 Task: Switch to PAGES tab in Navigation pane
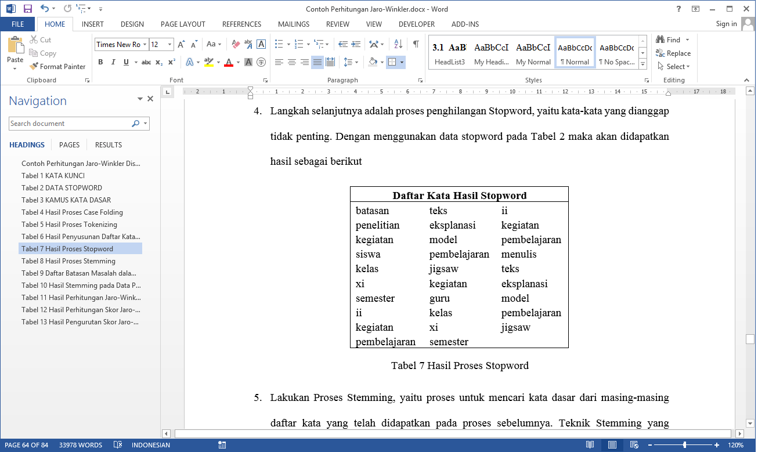69,145
